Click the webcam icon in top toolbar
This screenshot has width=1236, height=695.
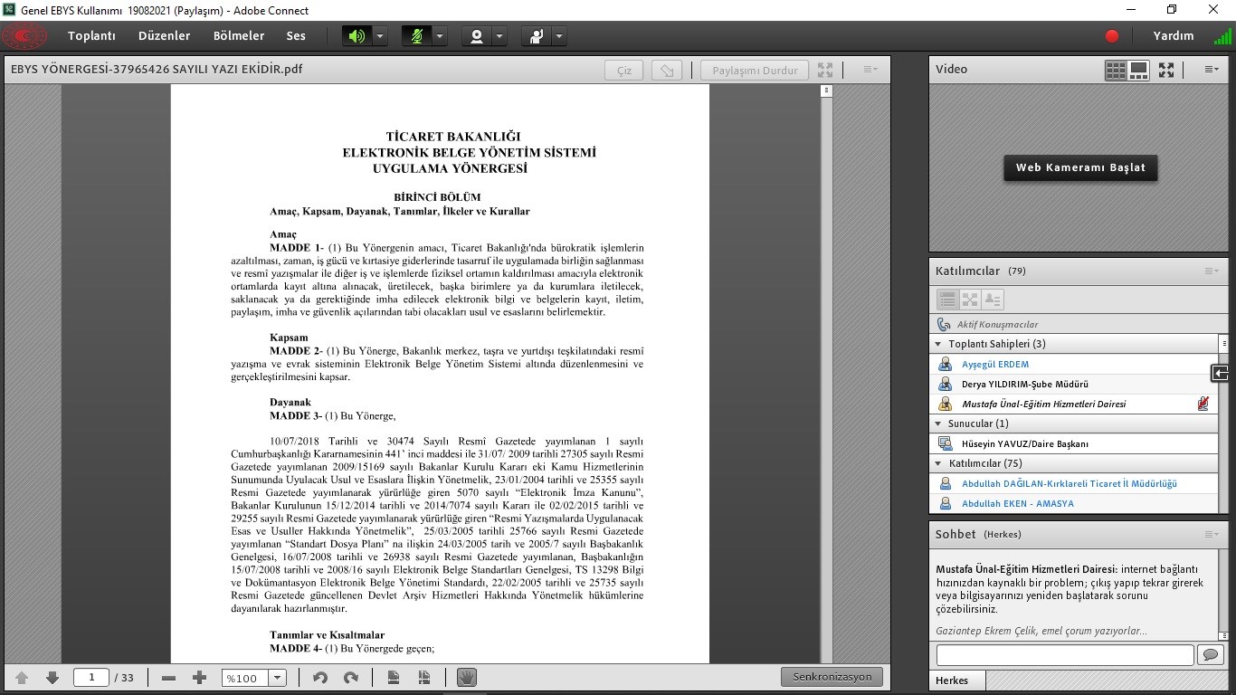476,36
